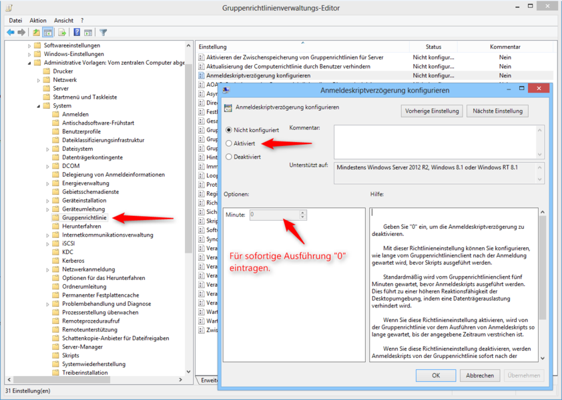Image resolution: width=562 pixels, height=400 pixels.
Task: Click the Export list toolbar icon
Action: point(62,32)
